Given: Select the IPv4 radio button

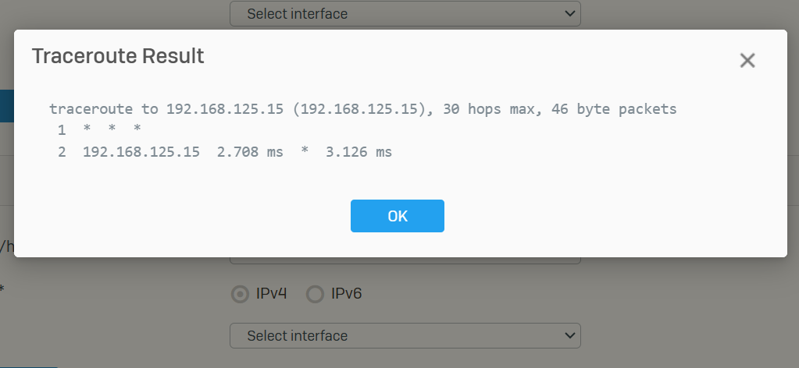Looking at the screenshot, I should click(240, 294).
